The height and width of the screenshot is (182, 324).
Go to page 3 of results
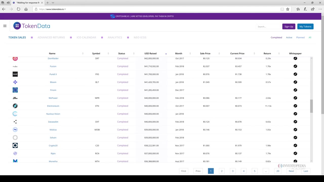(x=233, y=171)
